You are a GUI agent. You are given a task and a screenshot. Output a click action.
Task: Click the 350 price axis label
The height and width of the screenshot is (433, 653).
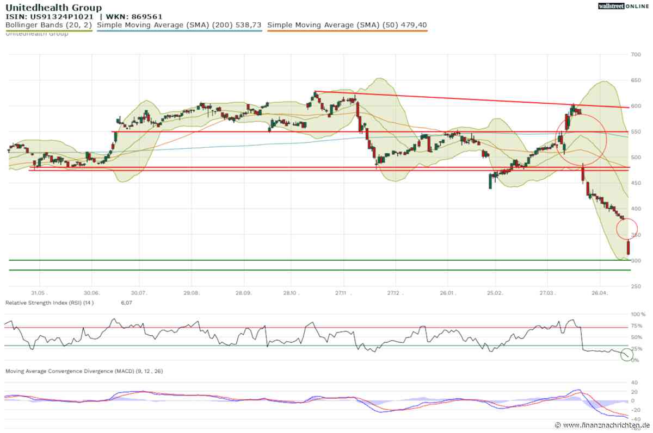coord(635,235)
